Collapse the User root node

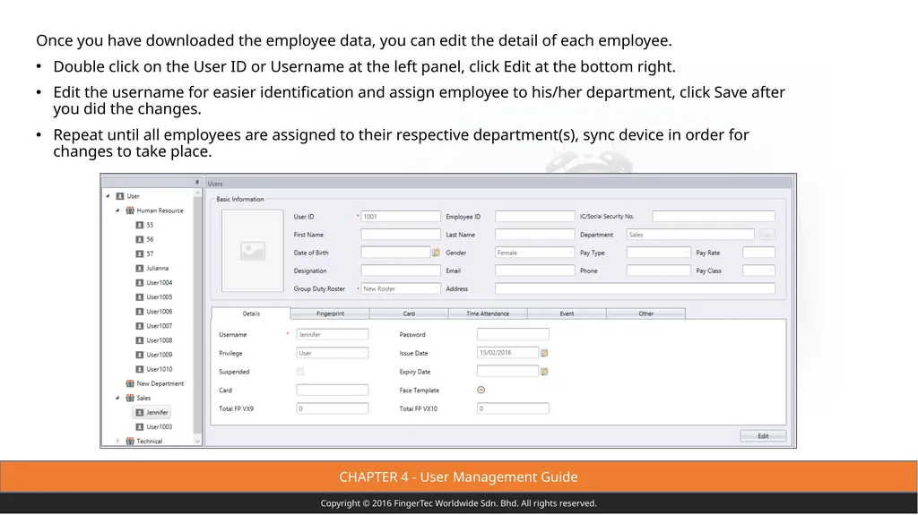tap(108, 196)
